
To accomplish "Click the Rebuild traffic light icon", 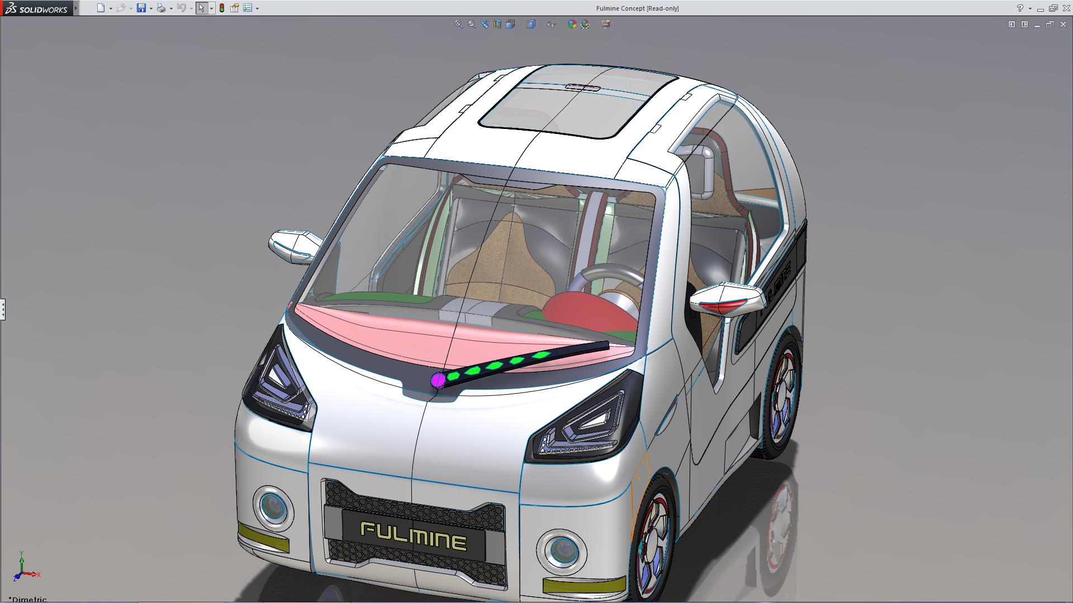I will 222,8.
